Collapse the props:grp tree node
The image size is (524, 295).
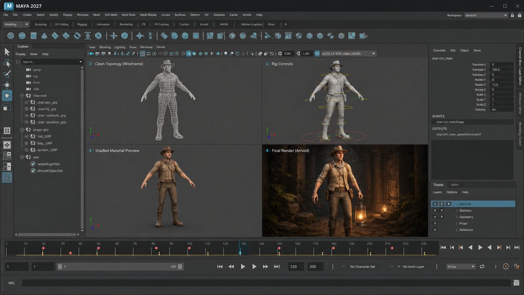click(x=22, y=130)
